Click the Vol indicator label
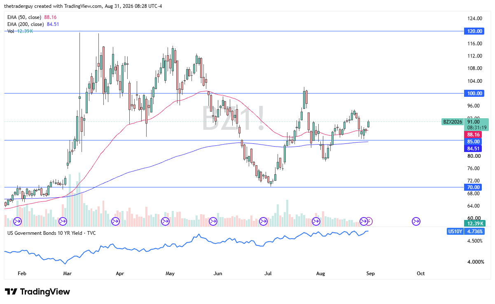Screen dimensions: 495x304 11,31
